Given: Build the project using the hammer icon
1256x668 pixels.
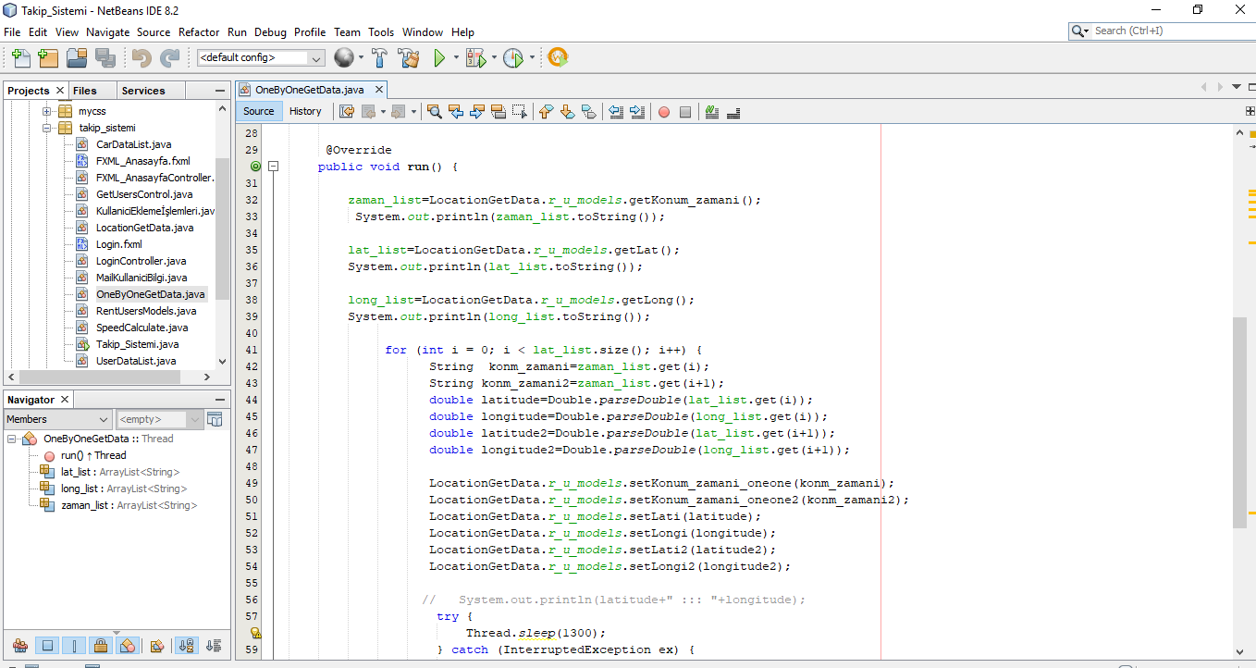Looking at the screenshot, I should pos(379,57).
